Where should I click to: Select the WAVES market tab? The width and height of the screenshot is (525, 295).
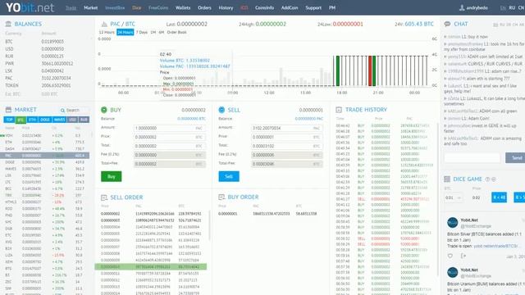tap(59, 120)
